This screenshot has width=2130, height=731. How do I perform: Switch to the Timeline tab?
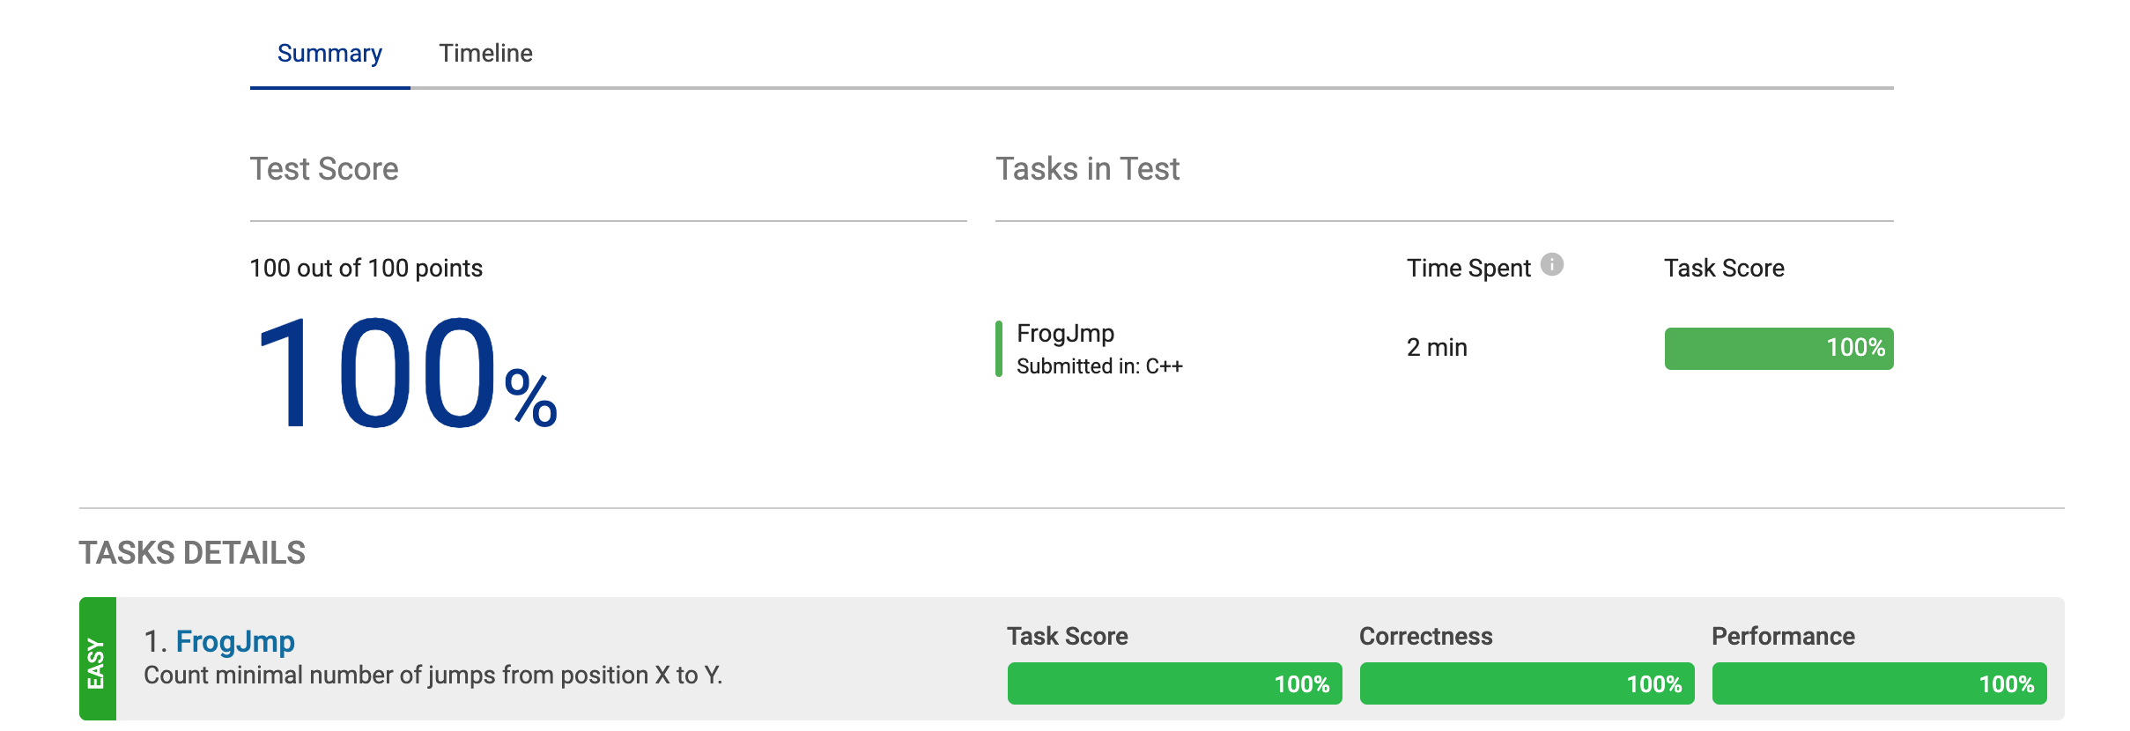coord(485,54)
